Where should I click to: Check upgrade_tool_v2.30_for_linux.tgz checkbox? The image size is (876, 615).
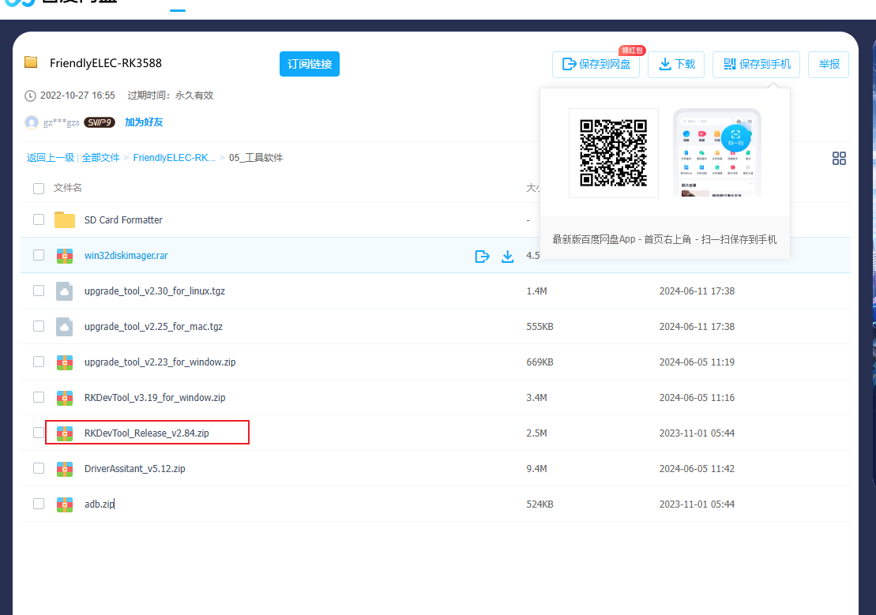coord(39,291)
